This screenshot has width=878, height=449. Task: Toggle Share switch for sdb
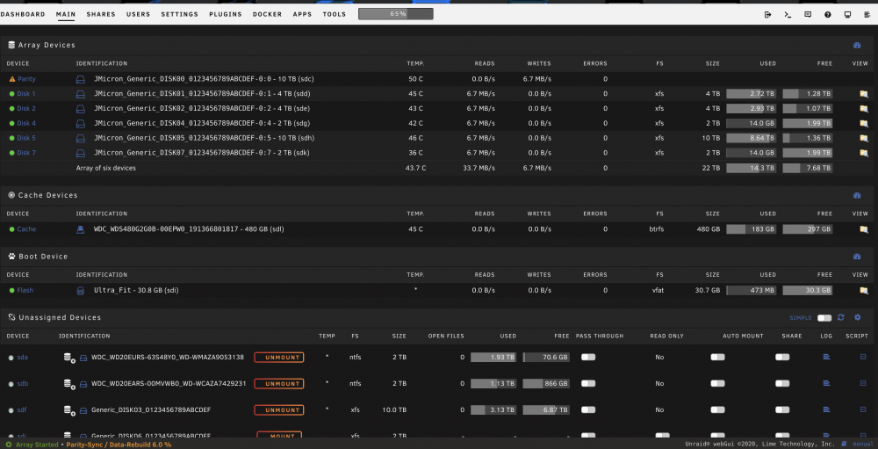782,383
